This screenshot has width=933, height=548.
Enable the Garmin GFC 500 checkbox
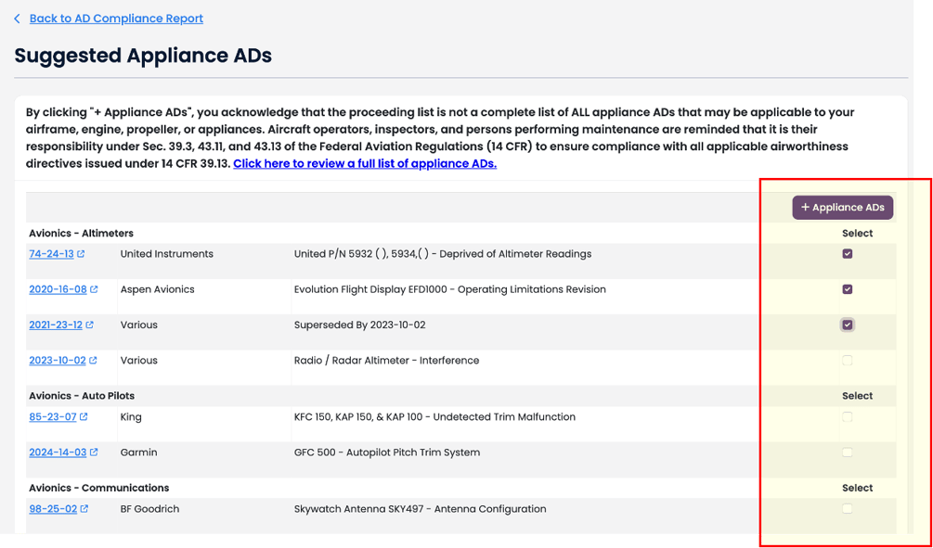coord(847,452)
